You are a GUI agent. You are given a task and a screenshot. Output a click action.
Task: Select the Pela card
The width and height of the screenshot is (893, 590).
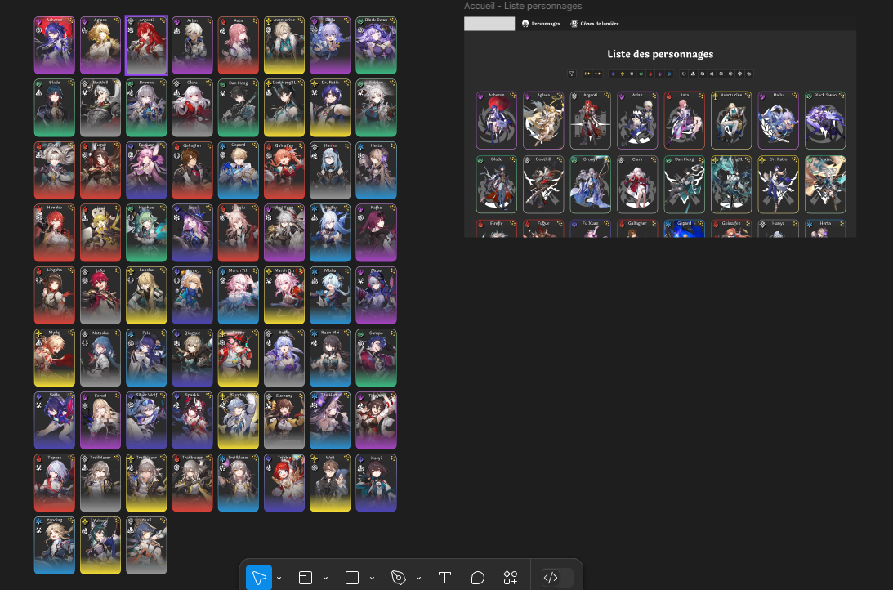146,358
